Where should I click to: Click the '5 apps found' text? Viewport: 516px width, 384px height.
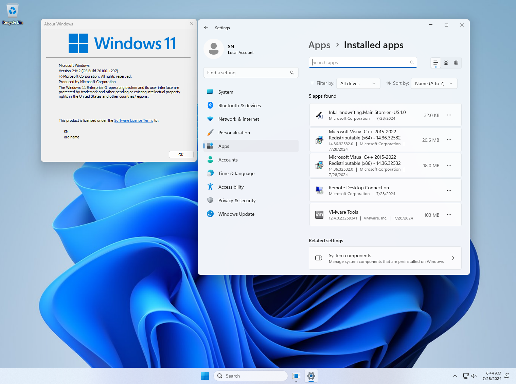322,96
